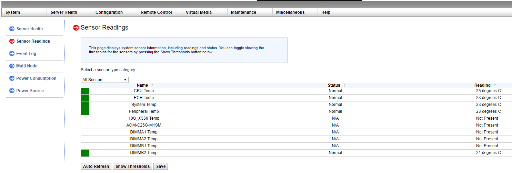This screenshot has height=173, width=512.
Task: Sort table by the Name column sort arrows
Action: 152,85
